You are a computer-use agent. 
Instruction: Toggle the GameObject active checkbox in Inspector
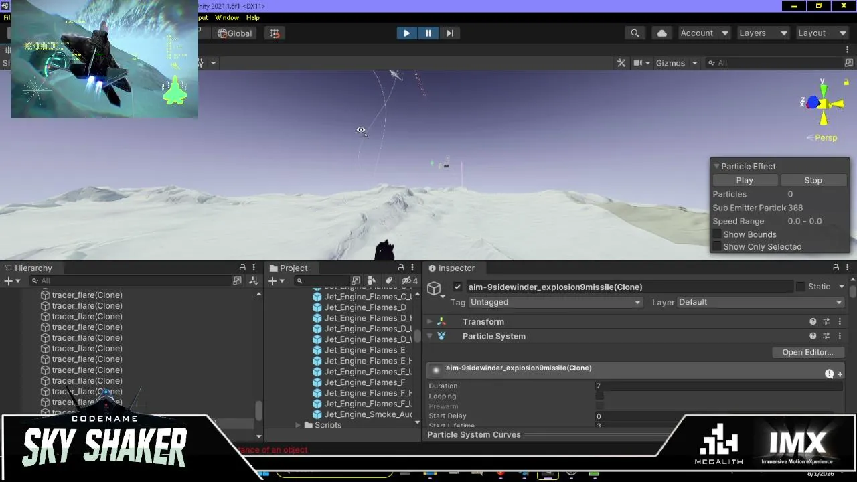[x=457, y=287]
